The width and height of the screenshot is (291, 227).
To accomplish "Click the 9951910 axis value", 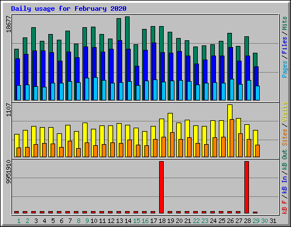I will pos(9,172).
